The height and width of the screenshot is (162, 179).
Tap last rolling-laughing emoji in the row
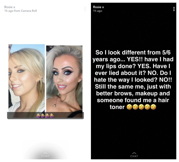click(153, 107)
